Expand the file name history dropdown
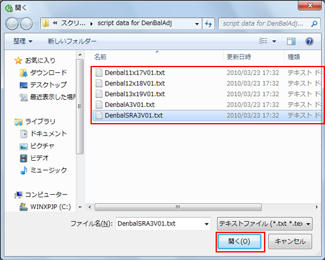Image resolution: width=325 pixels, height=260 pixels. click(x=206, y=224)
